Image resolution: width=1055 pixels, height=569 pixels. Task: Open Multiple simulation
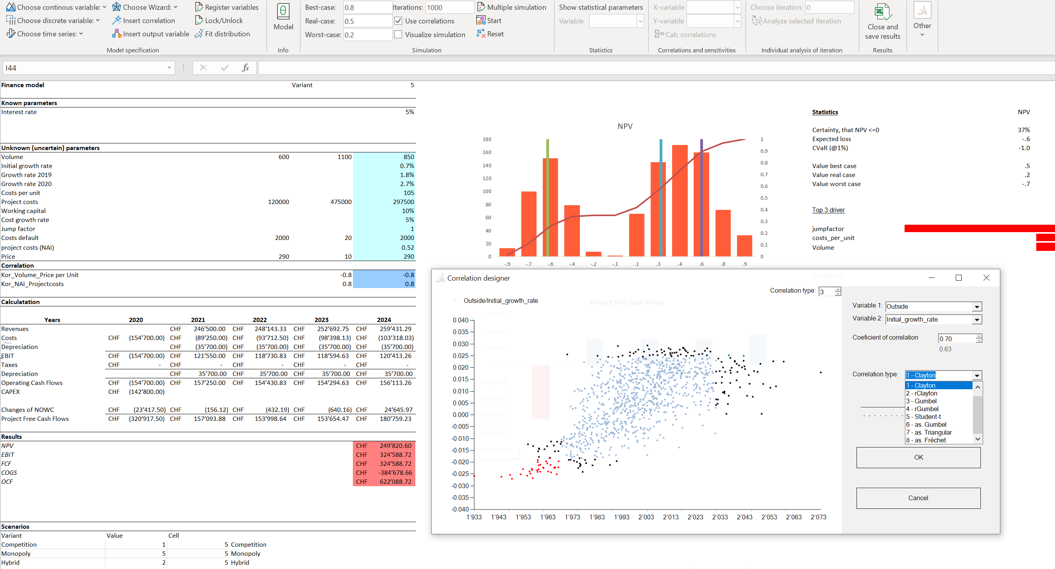click(x=512, y=7)
